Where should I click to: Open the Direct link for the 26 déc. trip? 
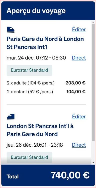(x=79, y=145)
